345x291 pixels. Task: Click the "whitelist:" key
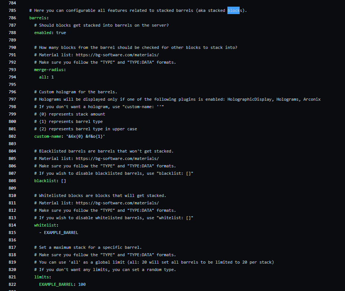click(46, 225)
